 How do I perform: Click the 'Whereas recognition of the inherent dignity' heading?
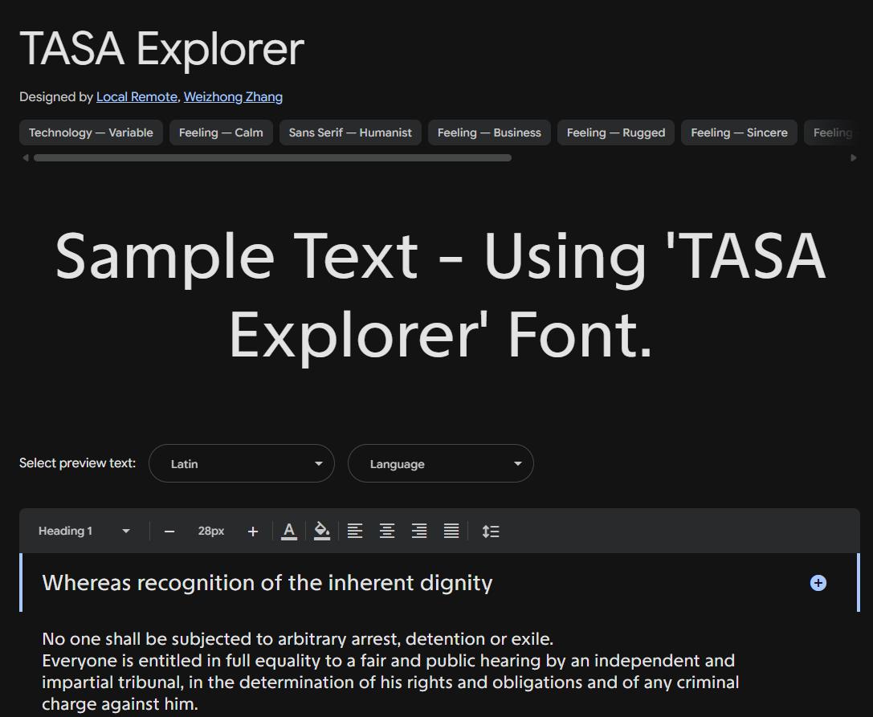(x=267, y=583)
